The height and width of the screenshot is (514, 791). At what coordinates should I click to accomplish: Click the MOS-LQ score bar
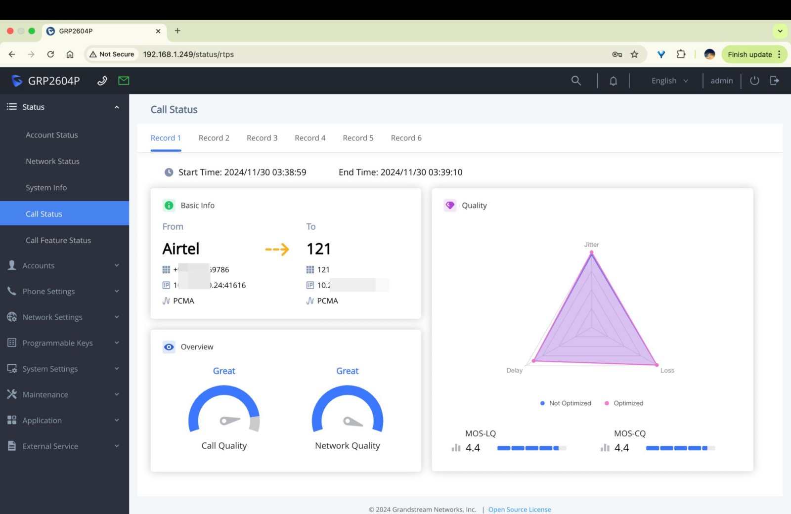(531, 448)
